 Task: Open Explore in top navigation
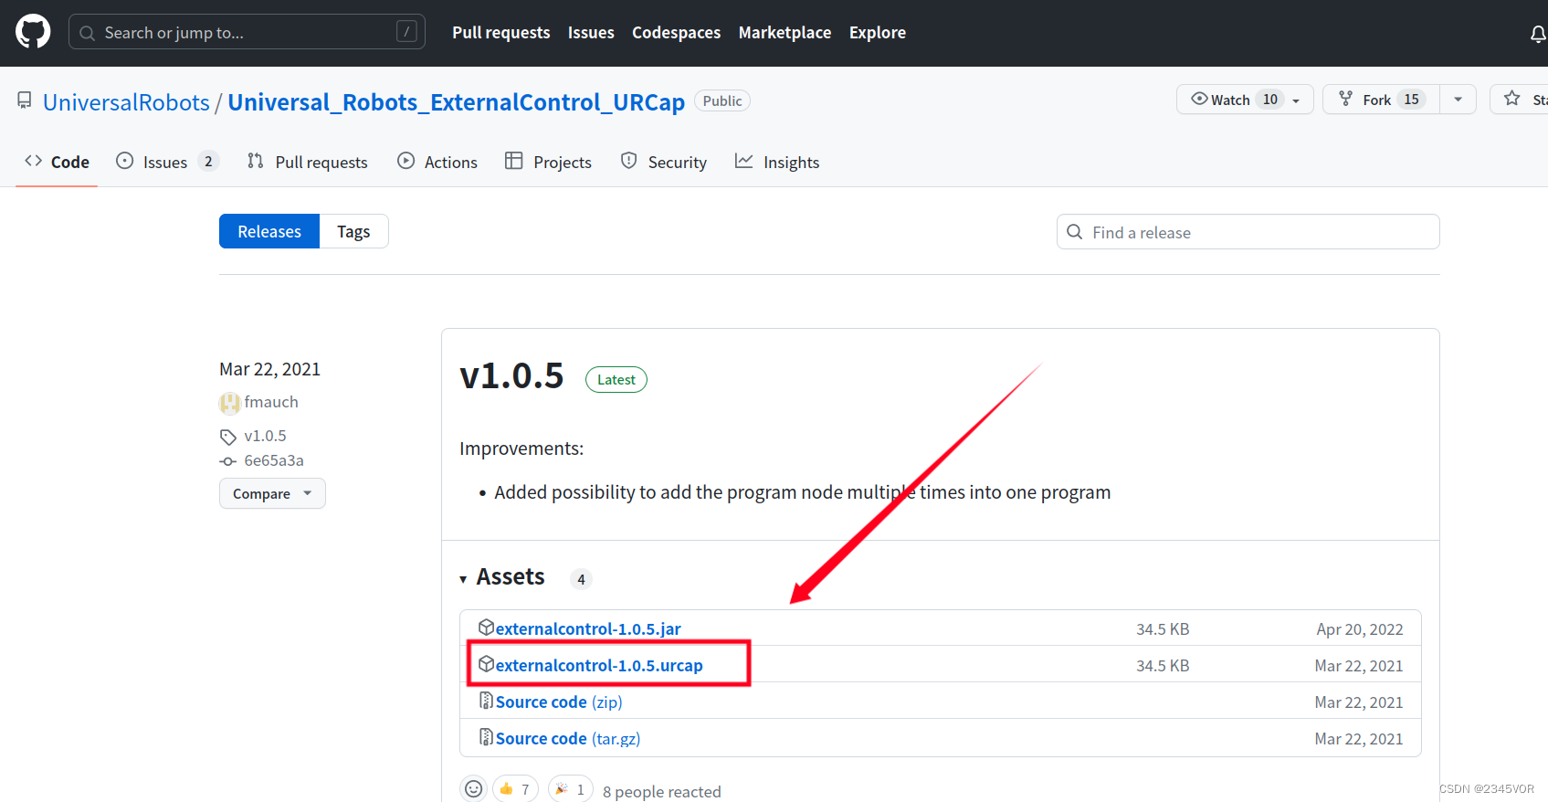tap(878, 32)
